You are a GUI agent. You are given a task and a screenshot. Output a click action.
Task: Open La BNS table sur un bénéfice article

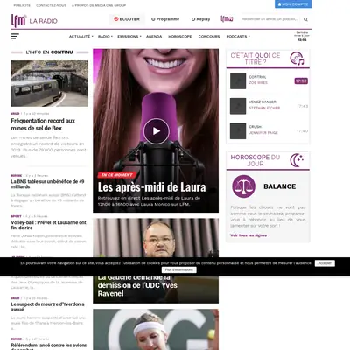(47, 184)
